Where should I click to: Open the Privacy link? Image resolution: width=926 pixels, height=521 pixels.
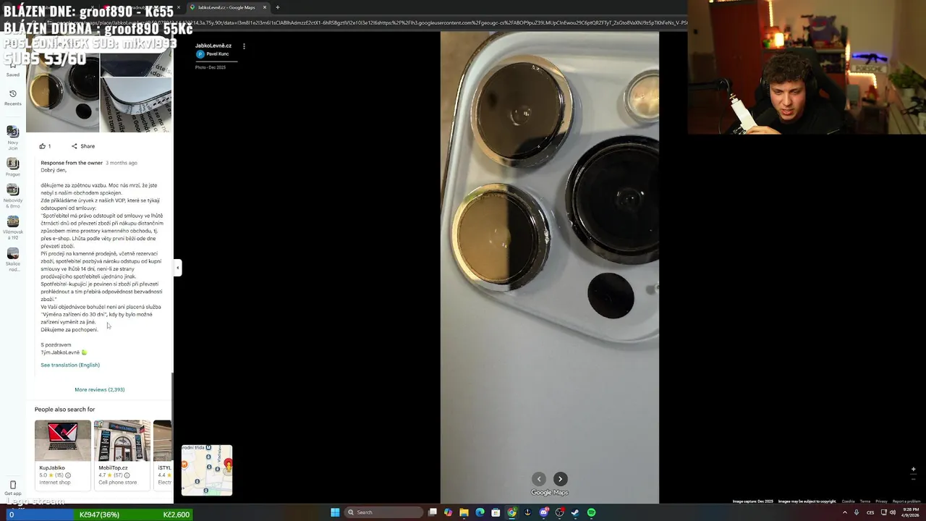[x=881, y=501]
